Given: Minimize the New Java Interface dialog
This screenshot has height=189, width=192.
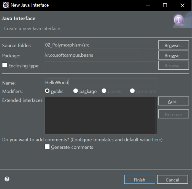Looking at the screenshot, I should (148, 5).
